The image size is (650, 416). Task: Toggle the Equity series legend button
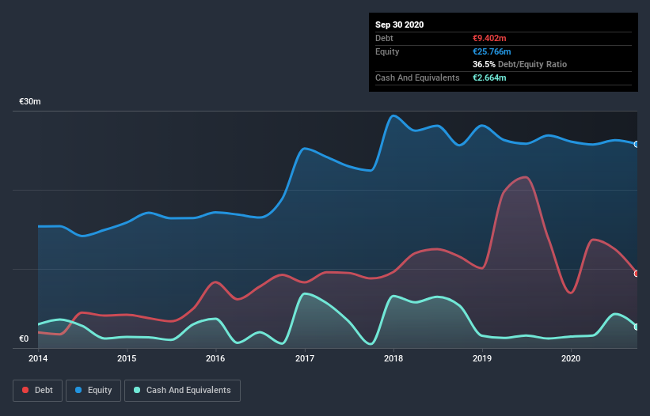[93, 391]
